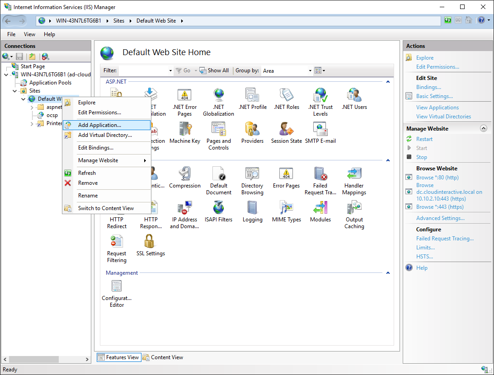The width and height of the screenshot is (494, 375).
Task: Collapse the Management section
Action: tap(388, 273)
